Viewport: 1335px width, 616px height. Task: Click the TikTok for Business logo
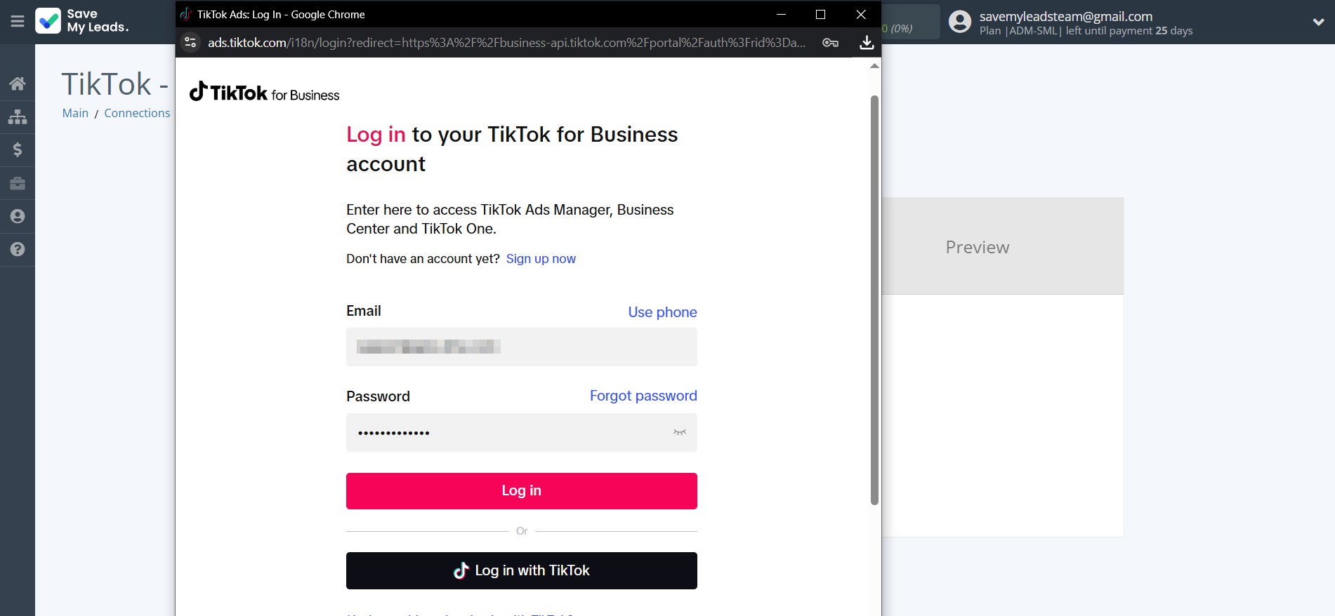point(264,92)
